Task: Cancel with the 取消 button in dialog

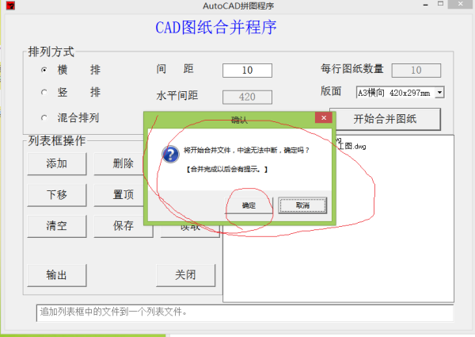Action: (302, 205)
